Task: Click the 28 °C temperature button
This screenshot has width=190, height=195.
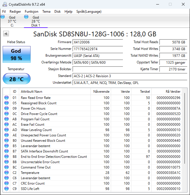Action: [17, 79]
